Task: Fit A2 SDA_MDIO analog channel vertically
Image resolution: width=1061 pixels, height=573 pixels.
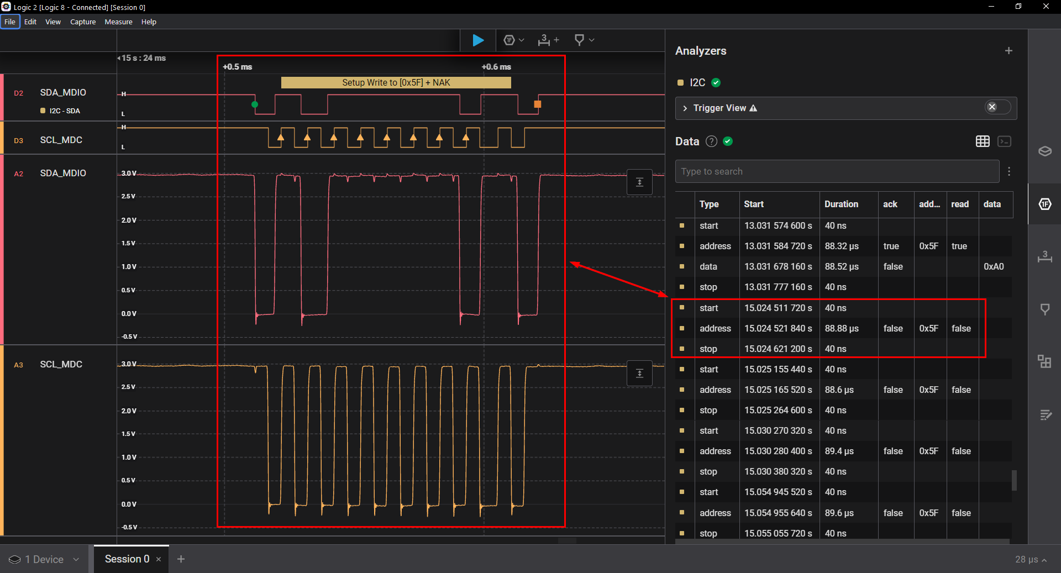Action: pyautogui.click(x=639, y=182)
